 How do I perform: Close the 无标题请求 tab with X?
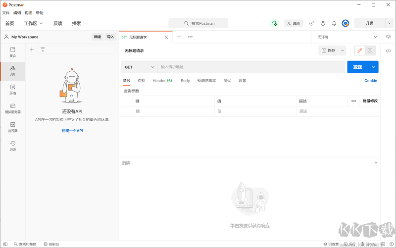(166, 37)
